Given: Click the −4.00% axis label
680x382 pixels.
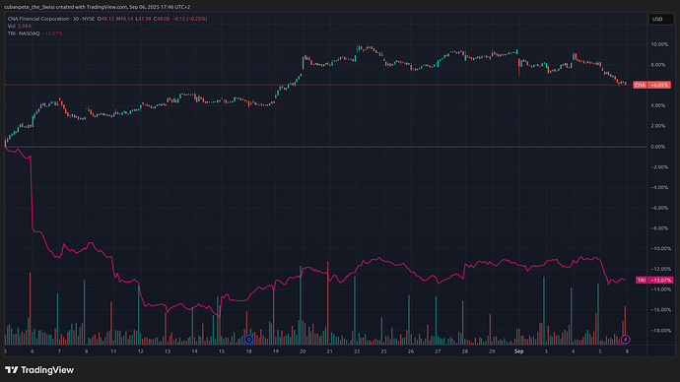Looking at the screenshot, I should pyautogui.click(x=659, y=187).
